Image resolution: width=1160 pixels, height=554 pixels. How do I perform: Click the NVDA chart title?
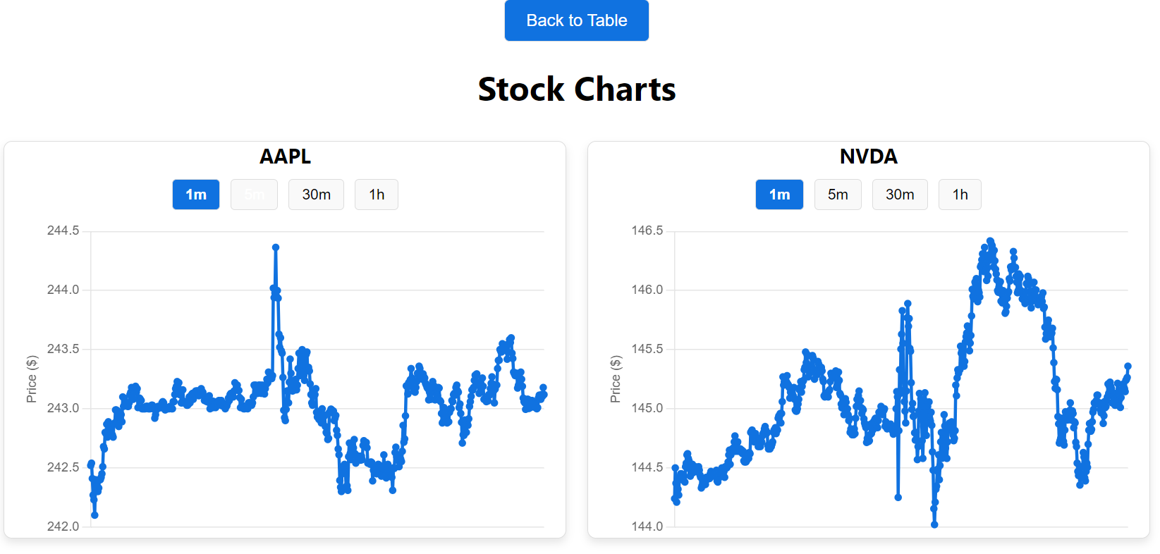pyautogui.click(x=868, y=156)
